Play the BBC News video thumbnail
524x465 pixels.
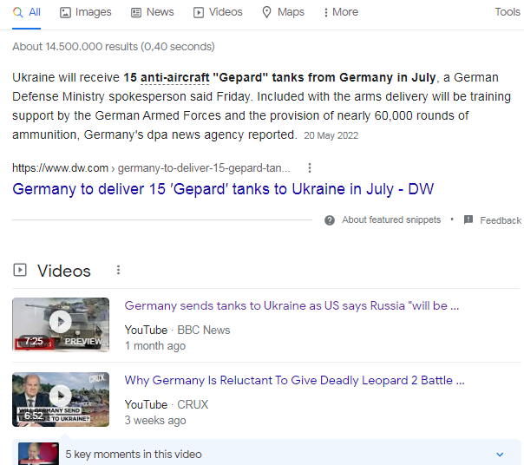61,324
